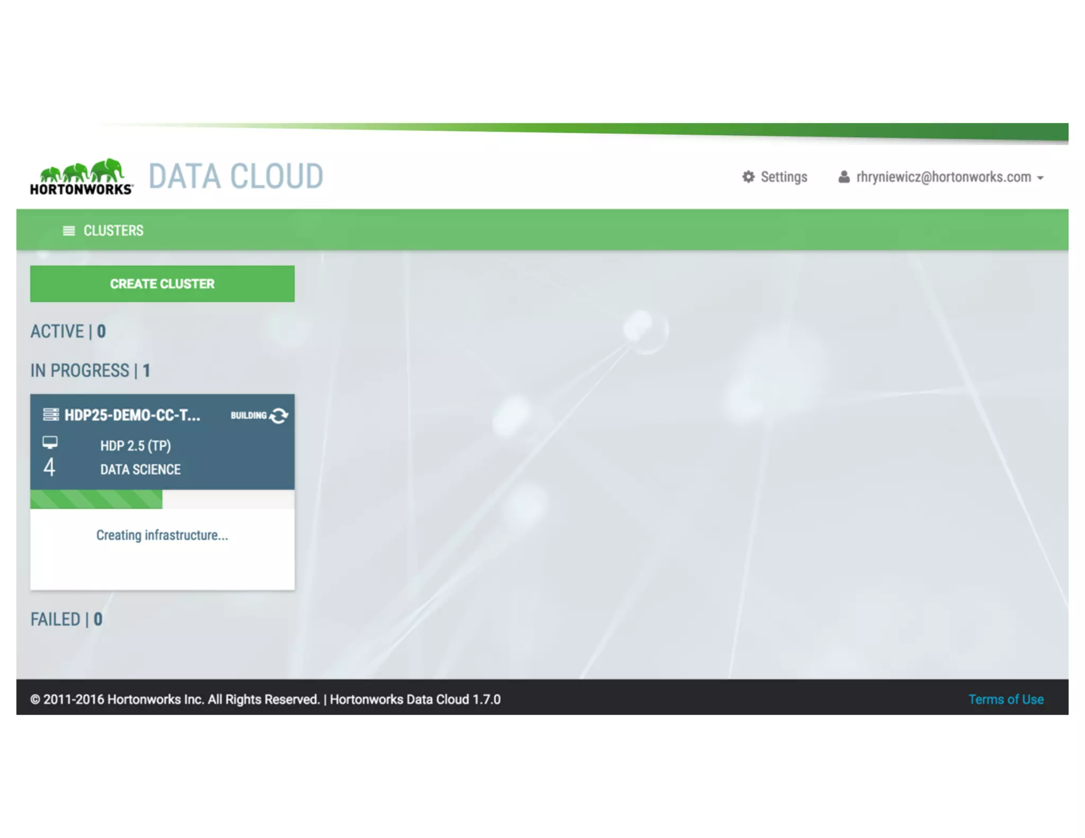Click the striped cluster build progress bar
The width and height of the screenshot is (1085, 838).
162,500
